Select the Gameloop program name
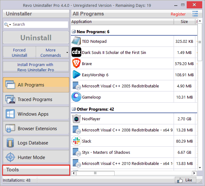The height and width of the screenshot is (186, 205). pos(91,97)
